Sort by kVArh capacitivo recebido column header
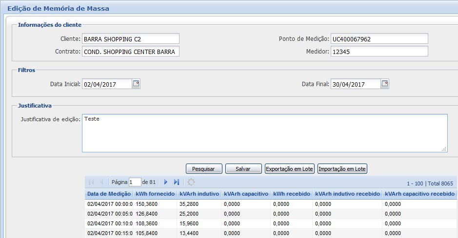This screenshot has height=238, width=458. [420, 194]
